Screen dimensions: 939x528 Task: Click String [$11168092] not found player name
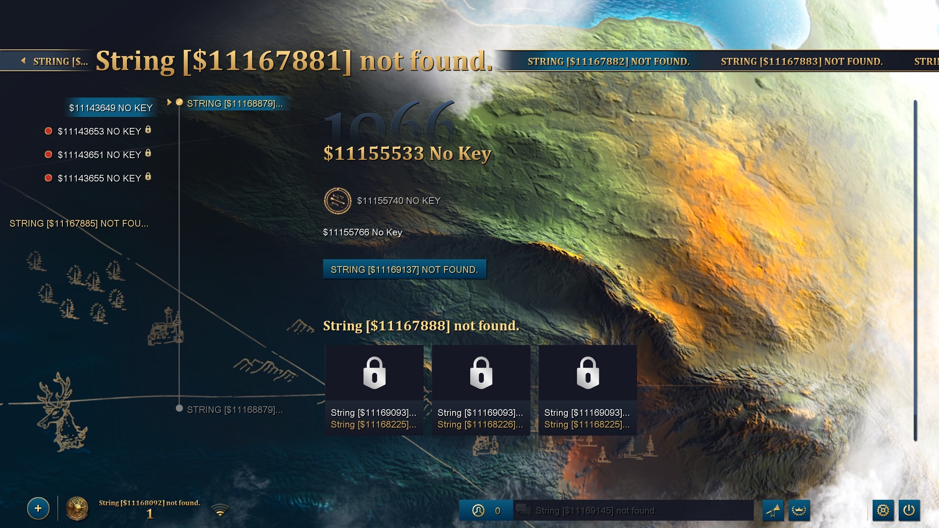(x=150, y=503)
